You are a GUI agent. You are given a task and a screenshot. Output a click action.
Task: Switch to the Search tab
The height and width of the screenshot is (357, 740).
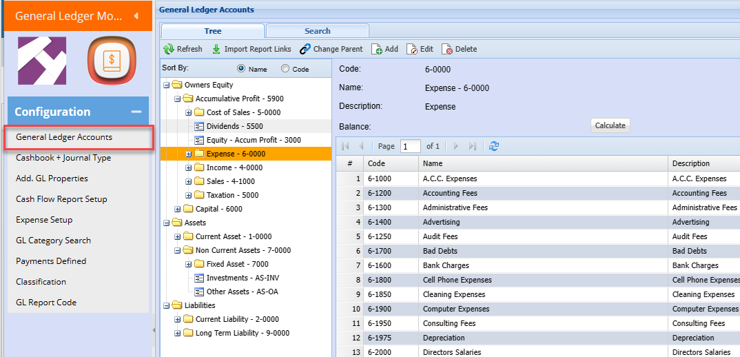pyautogui.click(x=317, y=31)
